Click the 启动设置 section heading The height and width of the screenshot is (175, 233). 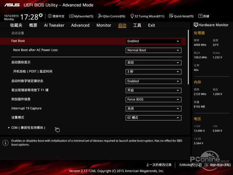pos(18,33)
